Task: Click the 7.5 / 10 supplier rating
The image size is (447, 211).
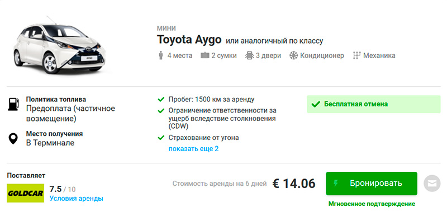Action: [x=63, y=189]
